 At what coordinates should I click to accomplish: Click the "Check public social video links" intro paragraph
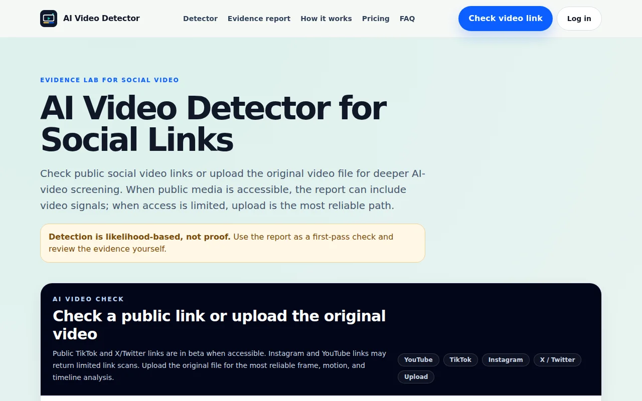coord(233,189)
